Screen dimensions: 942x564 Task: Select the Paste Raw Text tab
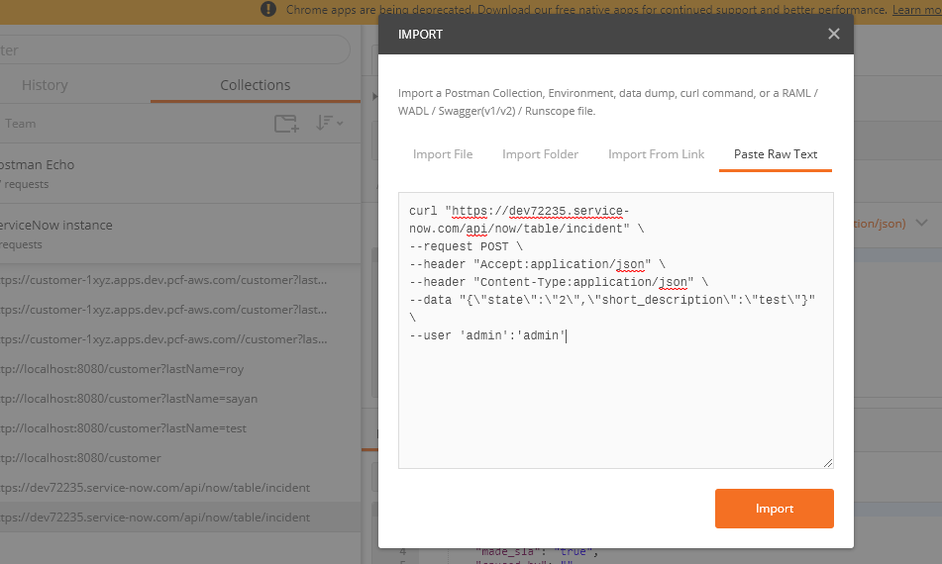click(x=775, y=154)
